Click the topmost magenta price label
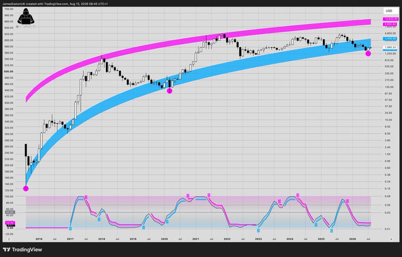This screenshot has height=257, width=402. pyautogui.click(x=390, y=19)
